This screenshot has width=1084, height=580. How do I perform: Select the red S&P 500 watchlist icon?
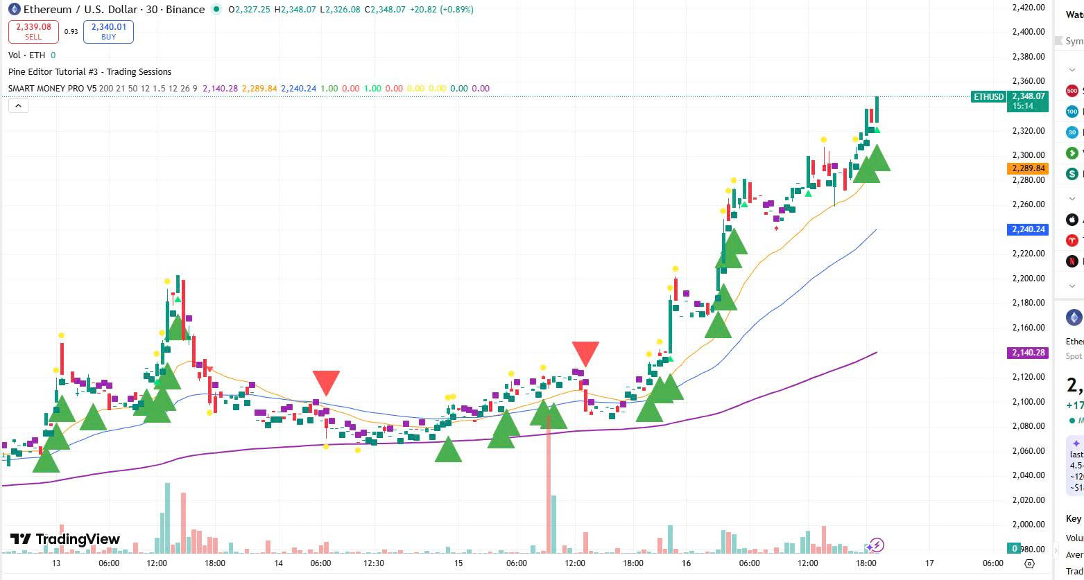1072,91
